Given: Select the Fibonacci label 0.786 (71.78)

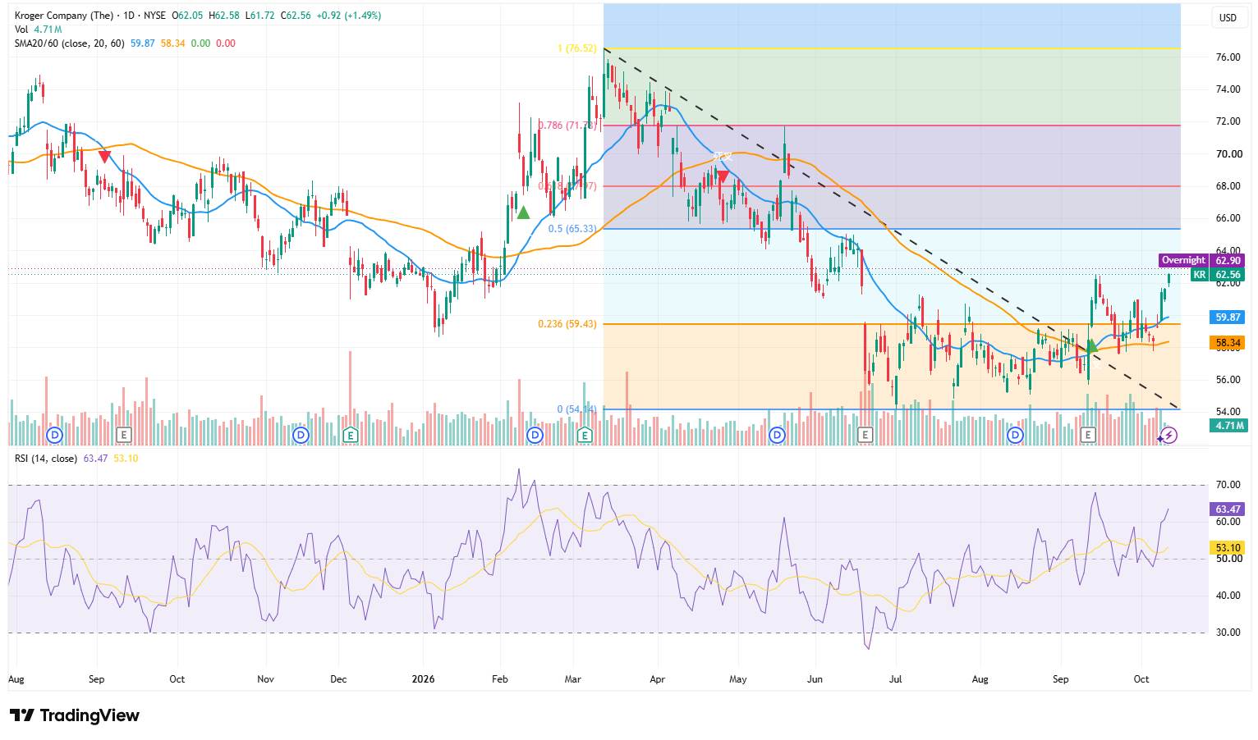Looking at the screenshot, I should (x=567, y=126).
